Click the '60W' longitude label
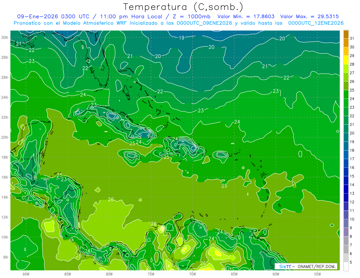 (276, 274)
